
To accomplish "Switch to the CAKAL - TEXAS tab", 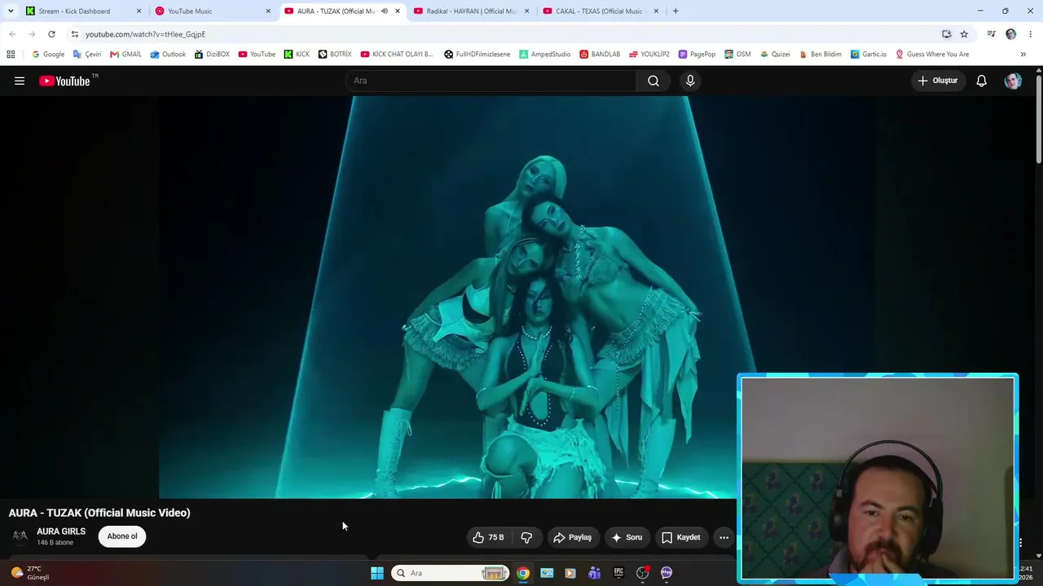I will click(x=601, y=11).
